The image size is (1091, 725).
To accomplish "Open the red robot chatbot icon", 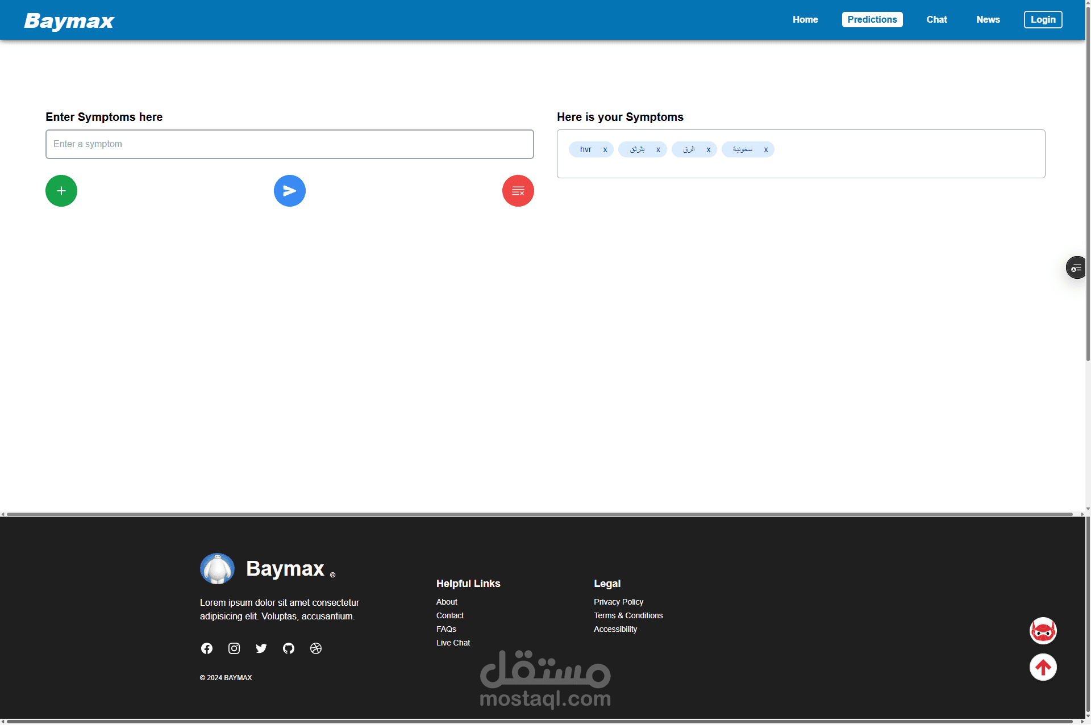I will click(1043, 631).
